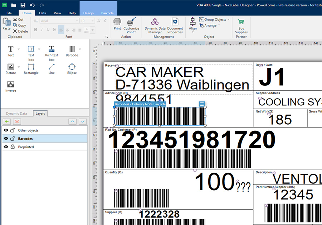Image resolution: width=322 pixels, height=225 pixels.
Task: Open Dynamic Data Manager
Action: (x=155, y=25)
